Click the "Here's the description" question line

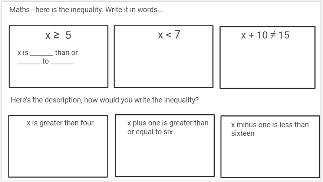click(105, 100)
